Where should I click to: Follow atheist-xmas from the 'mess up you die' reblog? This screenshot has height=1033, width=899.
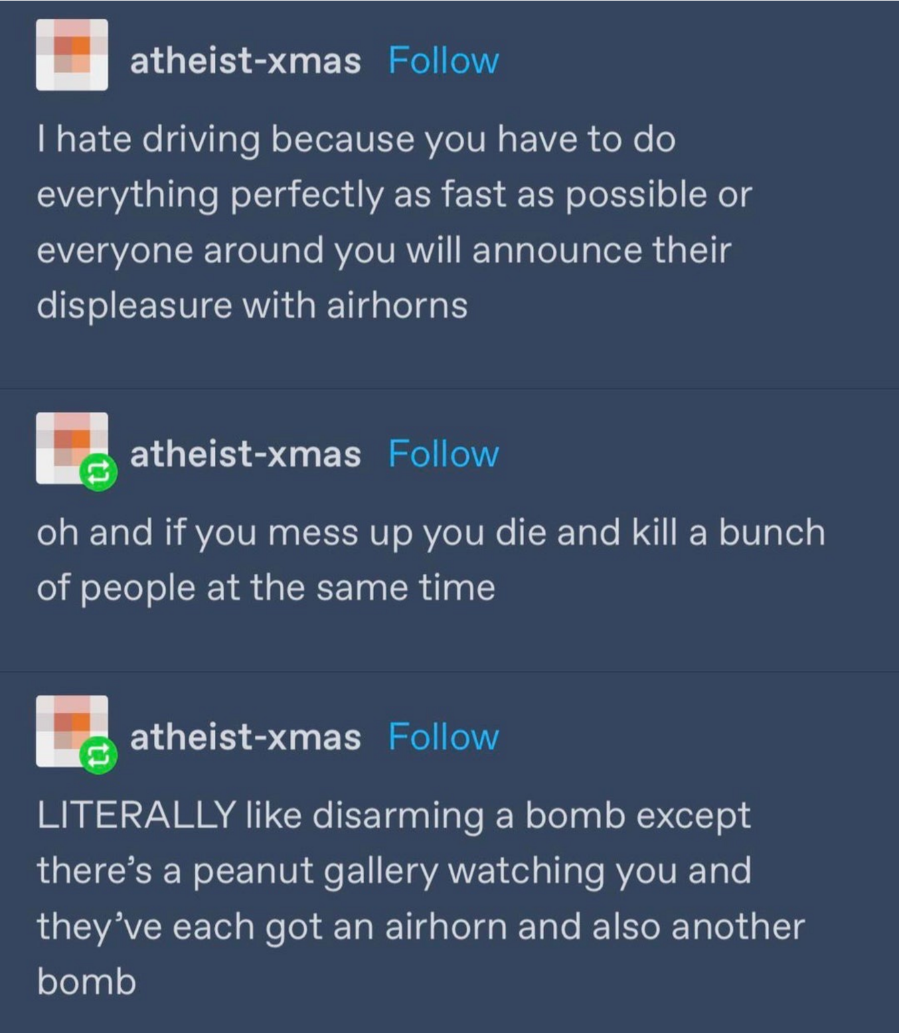click(x=443, y=454)
